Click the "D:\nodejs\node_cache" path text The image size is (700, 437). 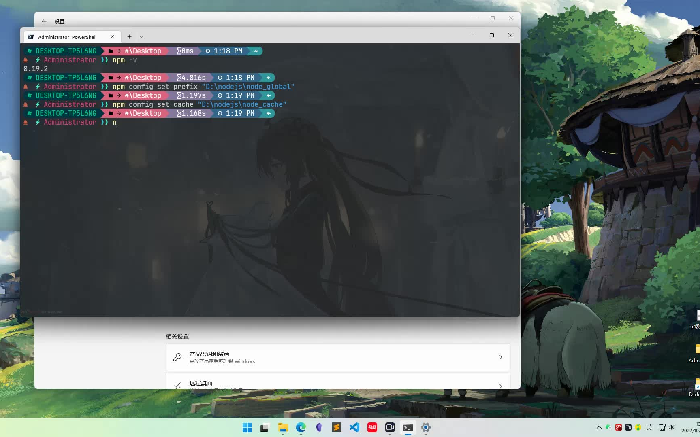pos(242,104)
